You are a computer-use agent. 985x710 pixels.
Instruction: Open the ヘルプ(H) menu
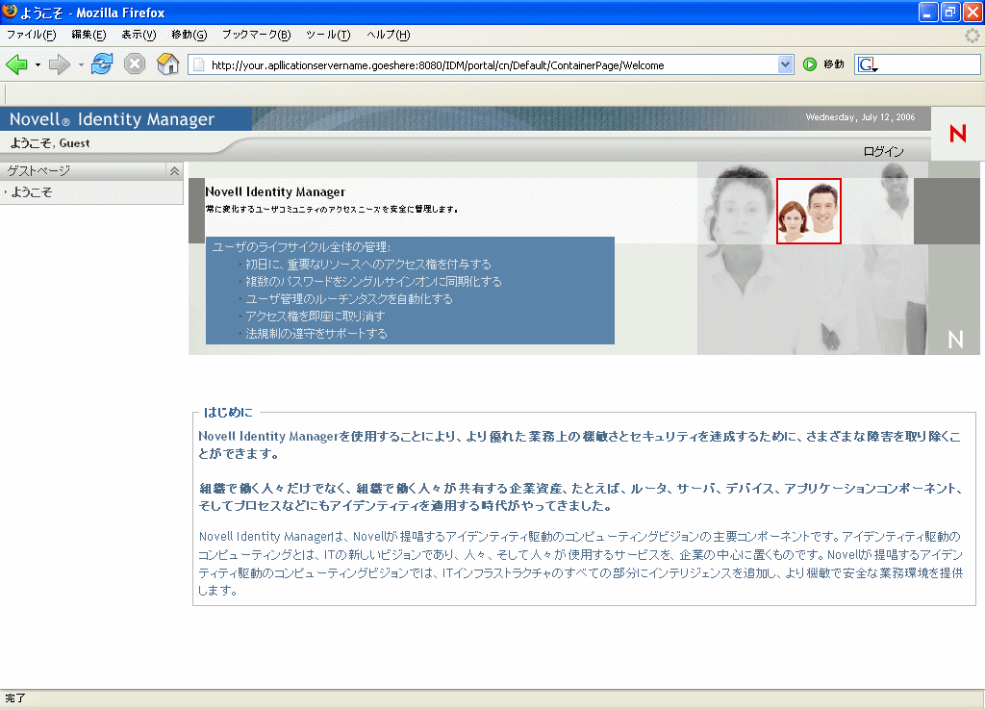pyautogui.click(x=389, y=35)
